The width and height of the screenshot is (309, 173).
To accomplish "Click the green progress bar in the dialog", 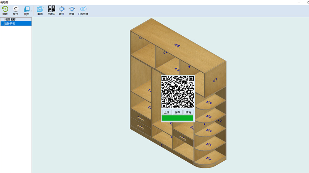I will 177,118.
